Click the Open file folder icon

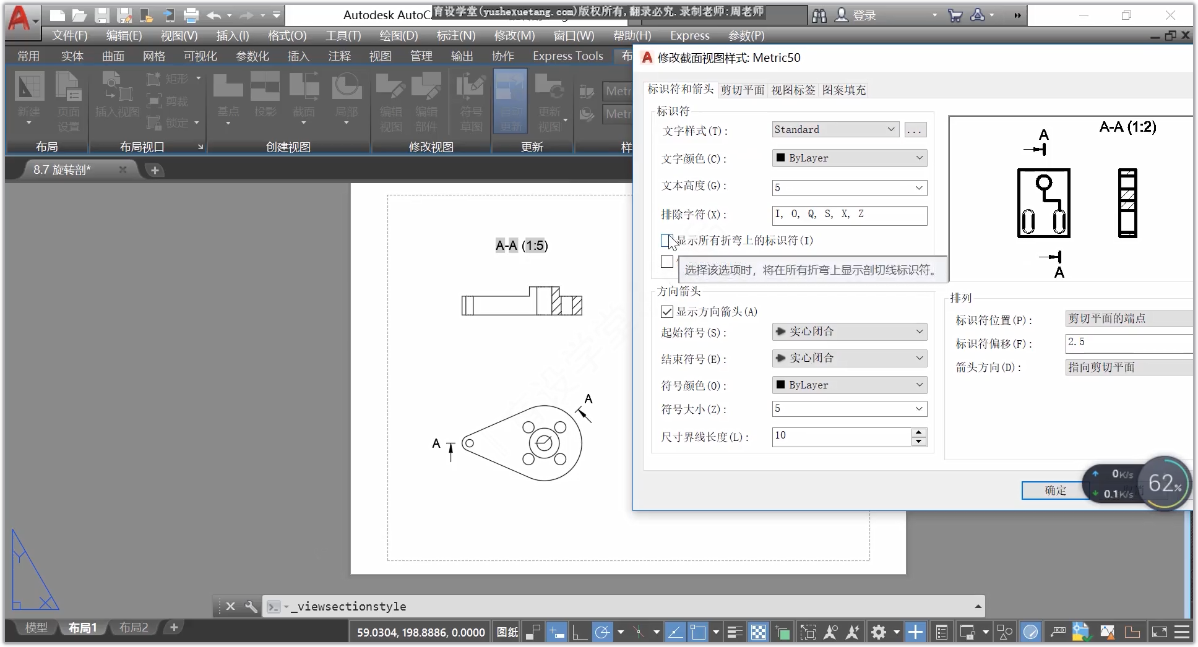click(79, 15)
